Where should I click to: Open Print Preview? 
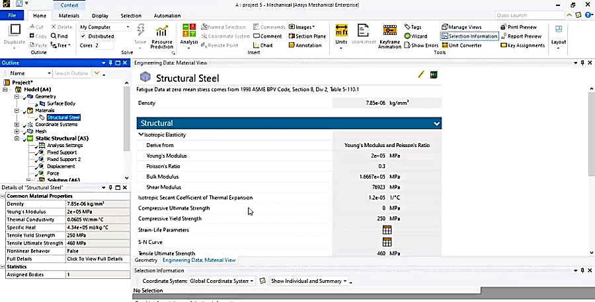click(x=518, y=27)
